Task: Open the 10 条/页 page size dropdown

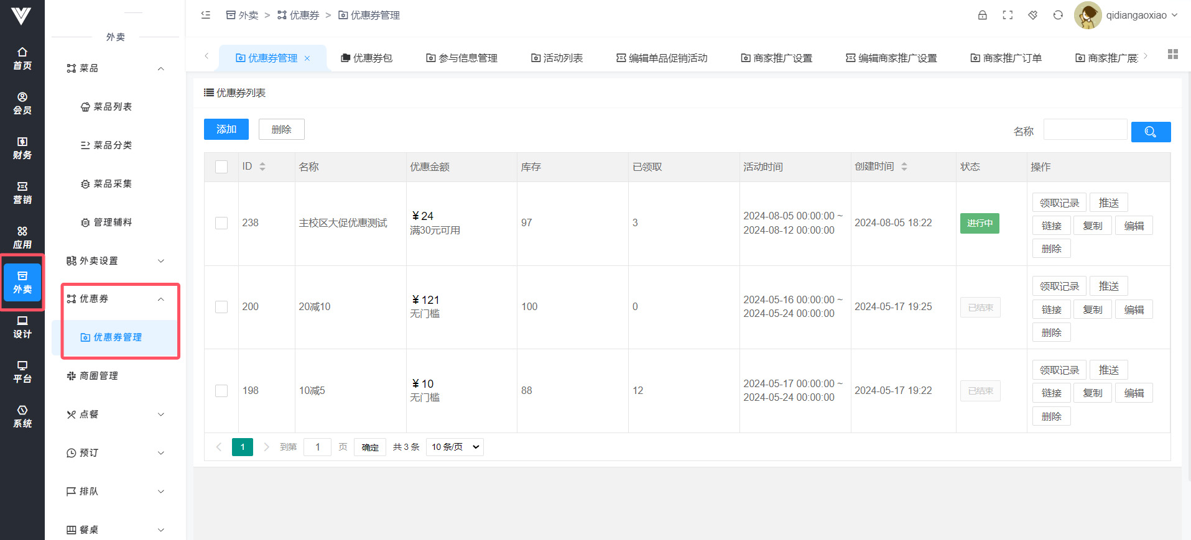Action: point(455,447)
